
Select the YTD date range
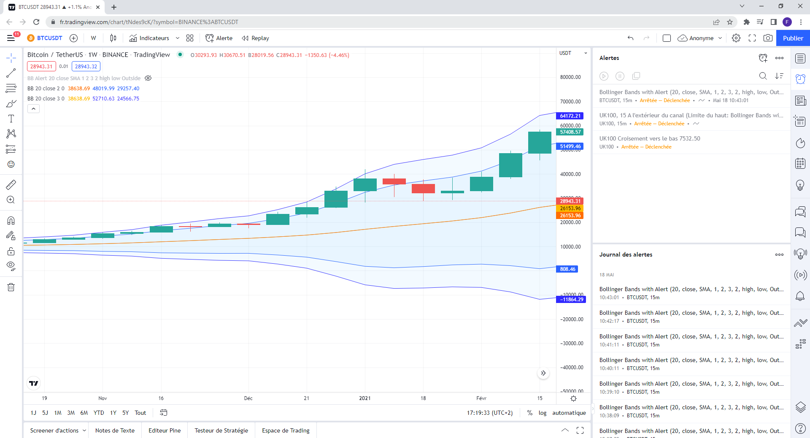click(99, 413)
